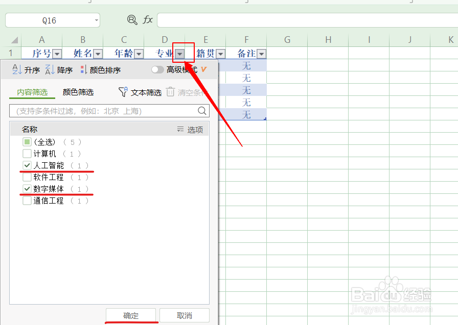The height and width of the screenshot is (325, 458).
Task: Click the 备注 header cell text
Action: 246,54
